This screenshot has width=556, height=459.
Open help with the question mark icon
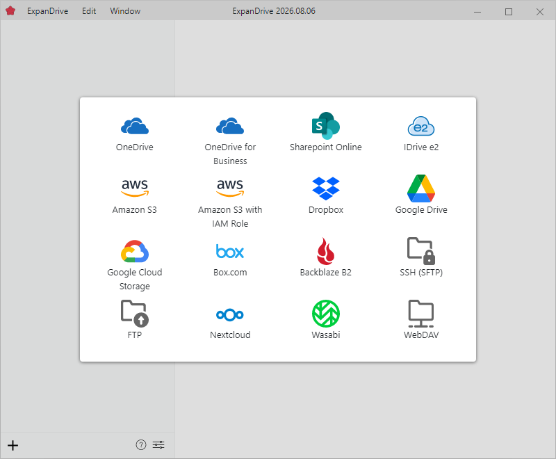(141, 445)
